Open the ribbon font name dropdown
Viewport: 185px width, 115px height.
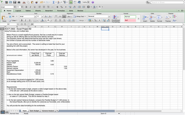coord(35,17)
